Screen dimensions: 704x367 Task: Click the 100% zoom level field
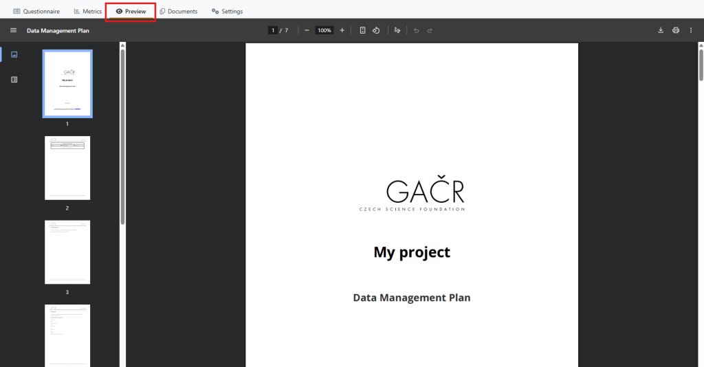click(x=324, y=30)
